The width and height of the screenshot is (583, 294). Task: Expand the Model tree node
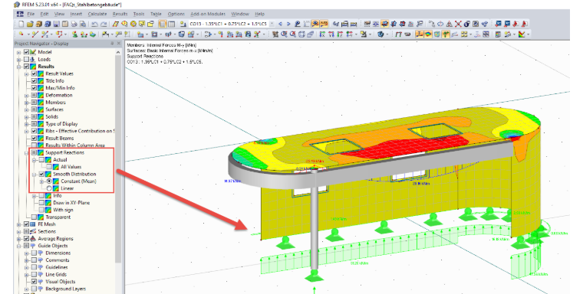pos(18,52)
